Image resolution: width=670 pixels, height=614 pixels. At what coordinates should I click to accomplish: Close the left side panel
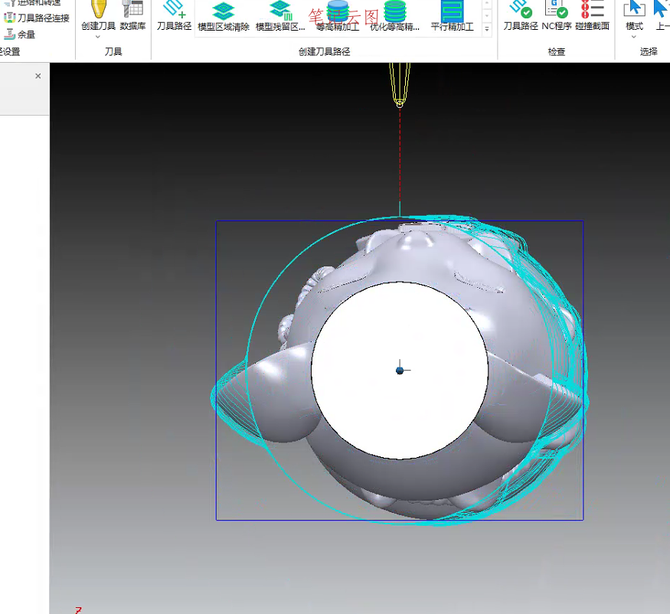[38, 77]
